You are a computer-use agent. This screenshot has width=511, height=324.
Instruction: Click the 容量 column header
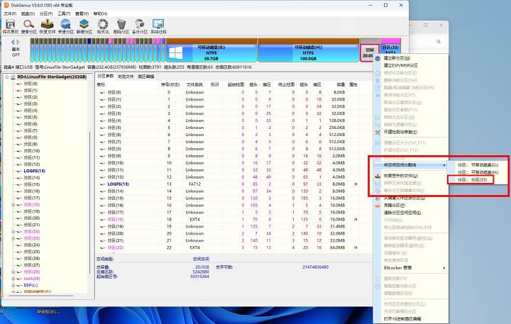pyautogui.click(x=341, y=84)
